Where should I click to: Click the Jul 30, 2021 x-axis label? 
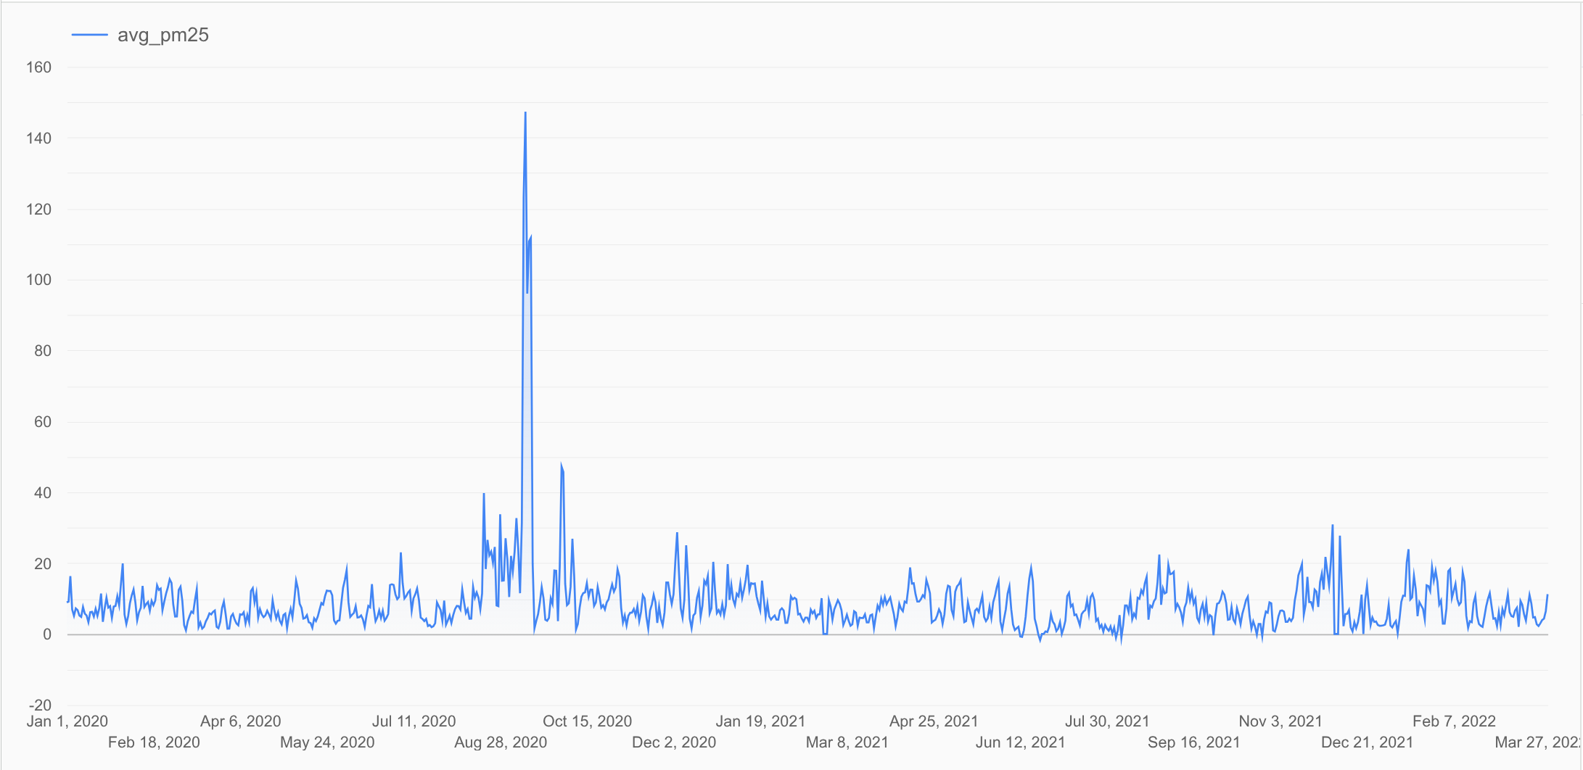[1108, 721]
